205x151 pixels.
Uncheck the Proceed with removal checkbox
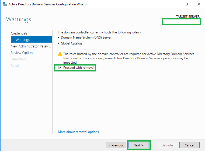(60, 68)
